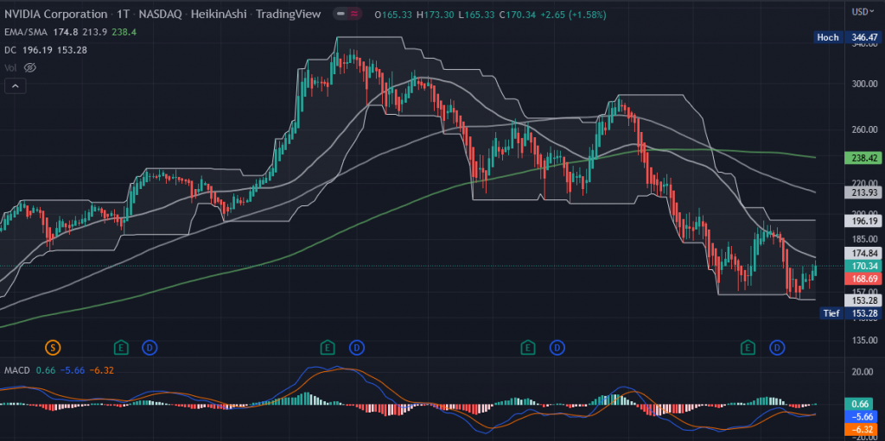This screenshot has width=885, height=441.
Task: Click the NASDAQ exchange label
Action: pos(160,14)
